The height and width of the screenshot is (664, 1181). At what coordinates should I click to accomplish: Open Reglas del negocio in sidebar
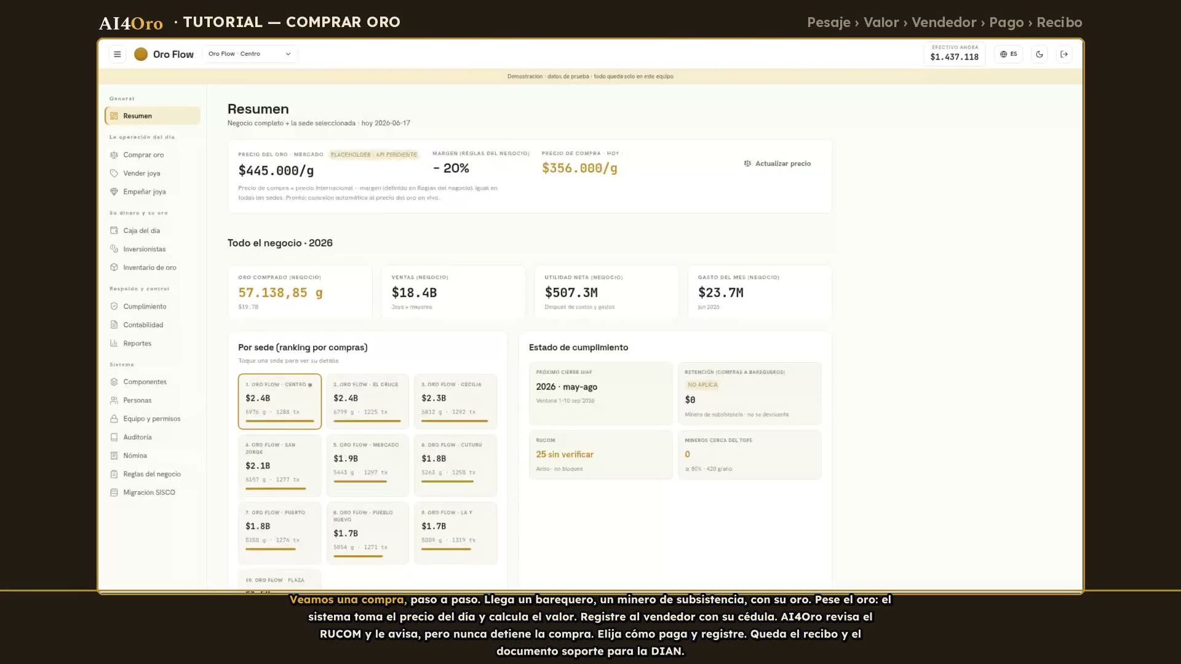click(x=152, y=474)
